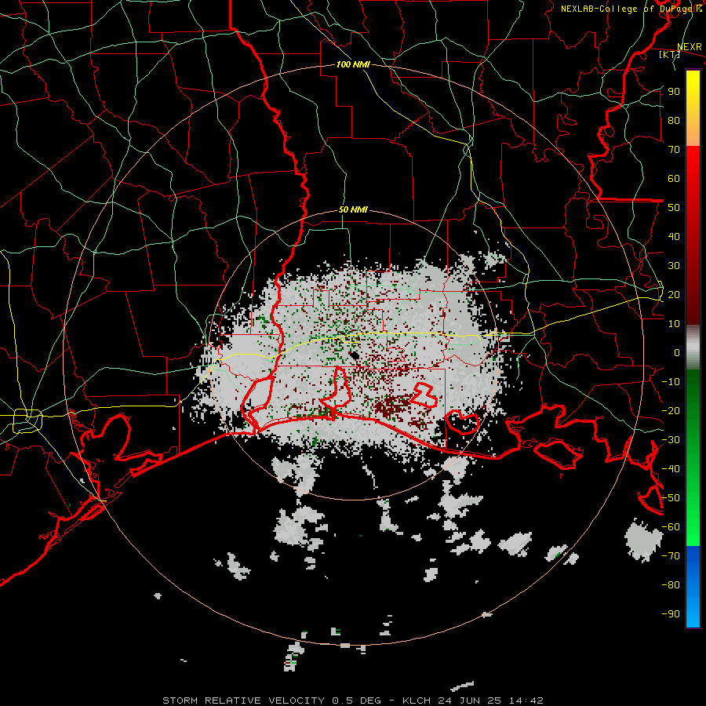Click the KT units label above color bar
Image resolution: width=706 pixels, height=706 pixels.
coord(670,54)
